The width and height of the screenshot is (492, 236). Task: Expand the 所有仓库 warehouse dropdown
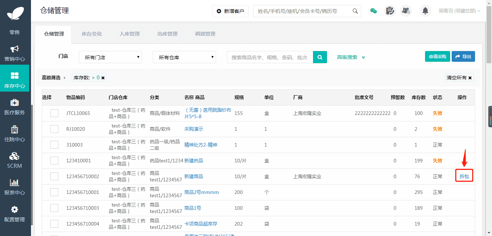pyautogui.click(x=184, y=57)
